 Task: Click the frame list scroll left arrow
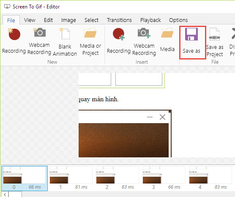(x=5, y=194)
